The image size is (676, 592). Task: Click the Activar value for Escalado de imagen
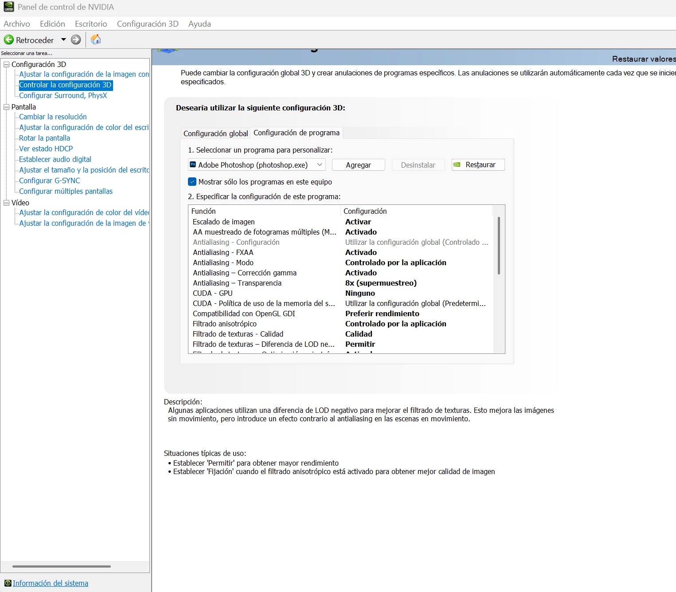[x=358, y=222]
